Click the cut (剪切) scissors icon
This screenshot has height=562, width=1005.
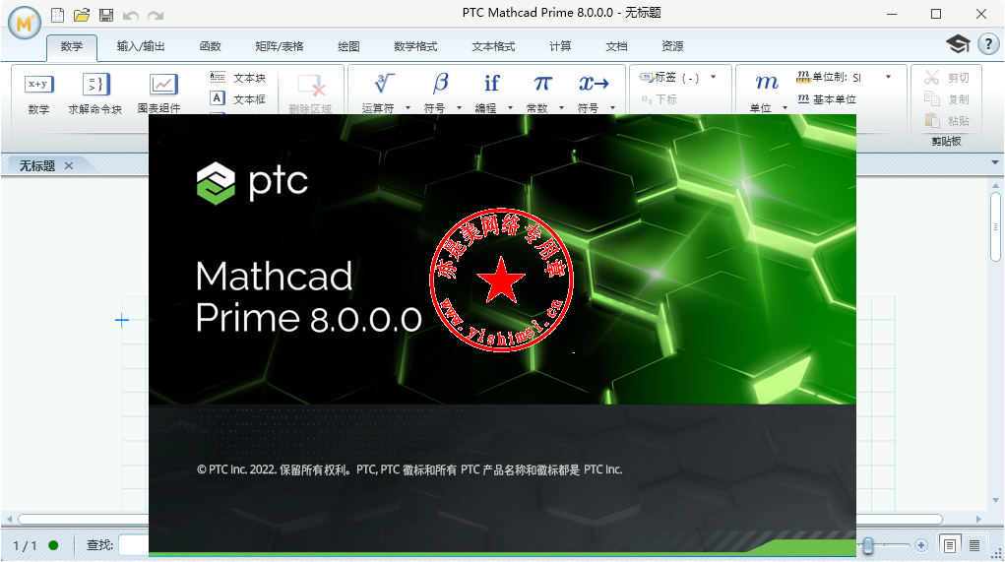(931, 78)
